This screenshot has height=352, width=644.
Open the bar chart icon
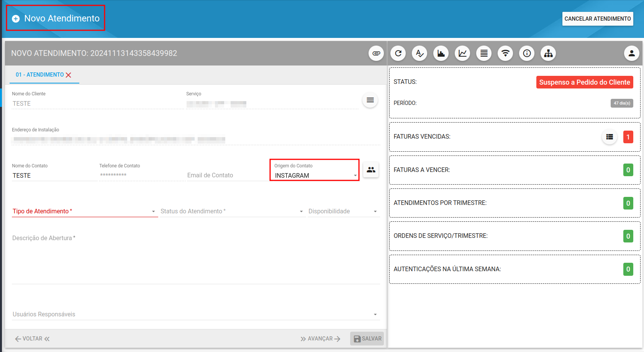coord(441,53)
